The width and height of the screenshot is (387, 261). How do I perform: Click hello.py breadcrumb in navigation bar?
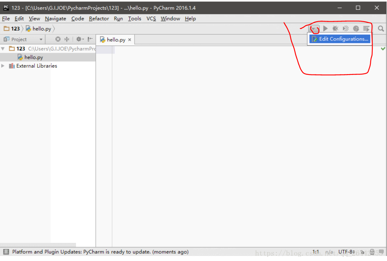pyautogui.click(x=39, y=29)
